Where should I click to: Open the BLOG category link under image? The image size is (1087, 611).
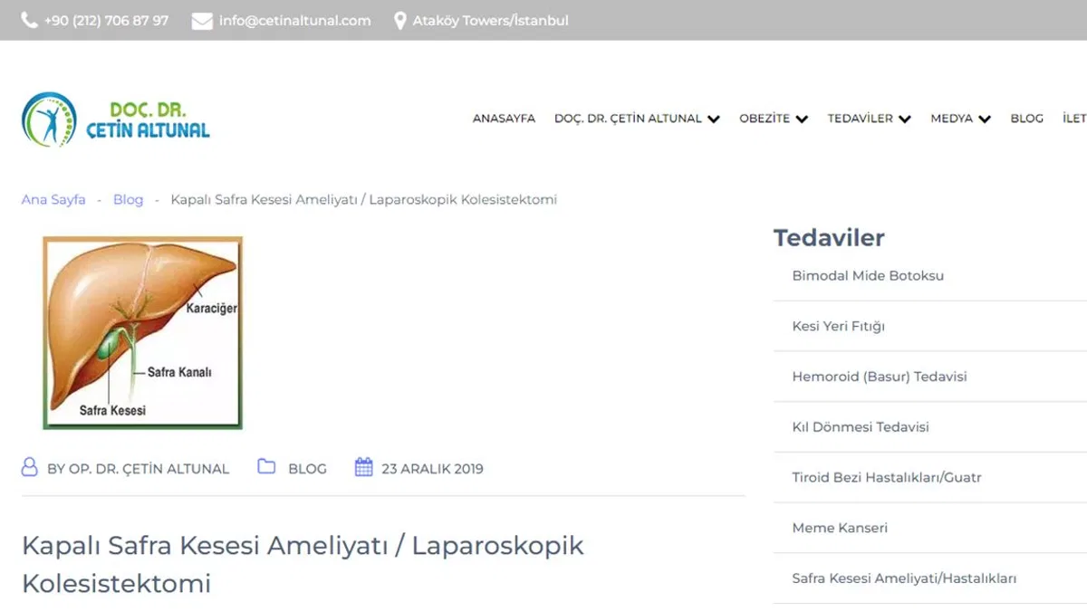tap(307, 469)
